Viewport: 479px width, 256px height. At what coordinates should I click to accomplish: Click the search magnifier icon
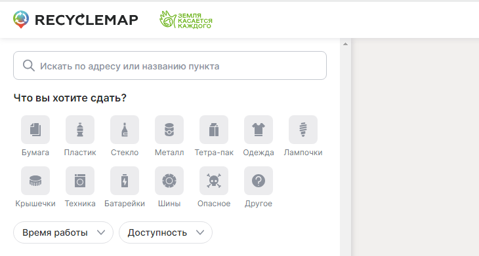[29, 65]
